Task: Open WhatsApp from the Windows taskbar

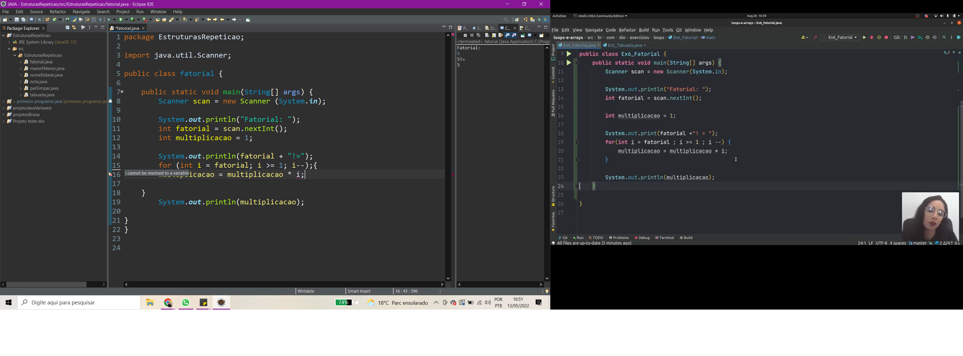Action: coord(186,302)
